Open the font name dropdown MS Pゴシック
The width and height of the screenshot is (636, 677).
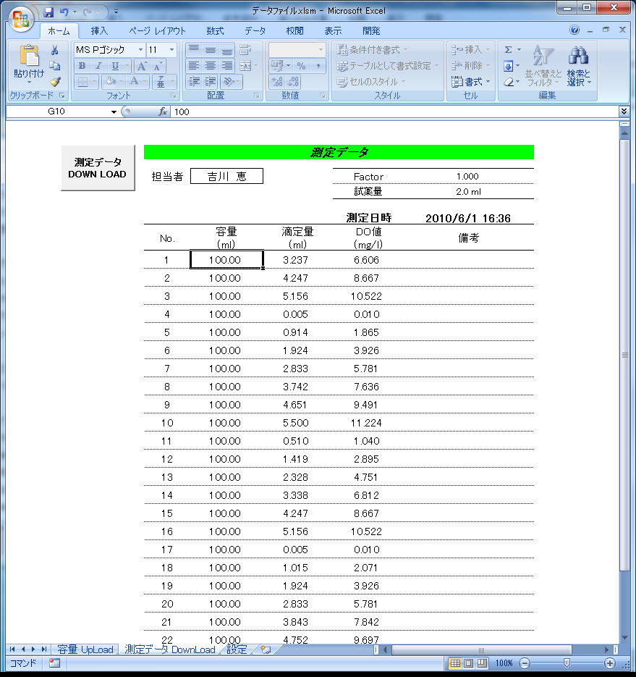140,50
